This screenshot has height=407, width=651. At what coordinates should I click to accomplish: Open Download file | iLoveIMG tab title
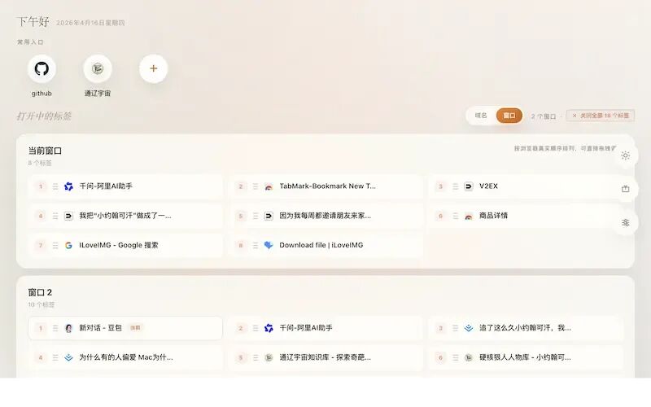(321, 245)
